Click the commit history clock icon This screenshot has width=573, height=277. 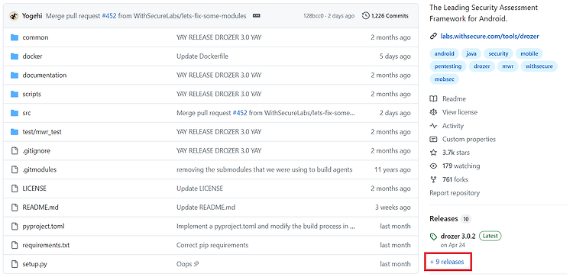(x=365, y=16)
